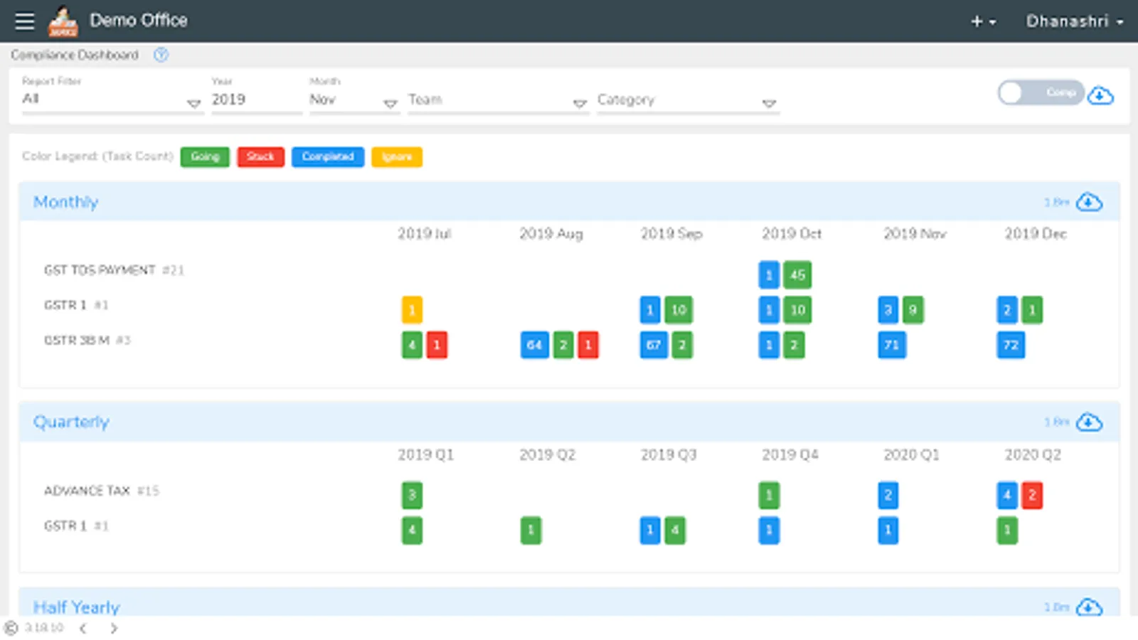Open the Team dropdown
This screenshot has height=640, width=1138.
coord(498,100)
